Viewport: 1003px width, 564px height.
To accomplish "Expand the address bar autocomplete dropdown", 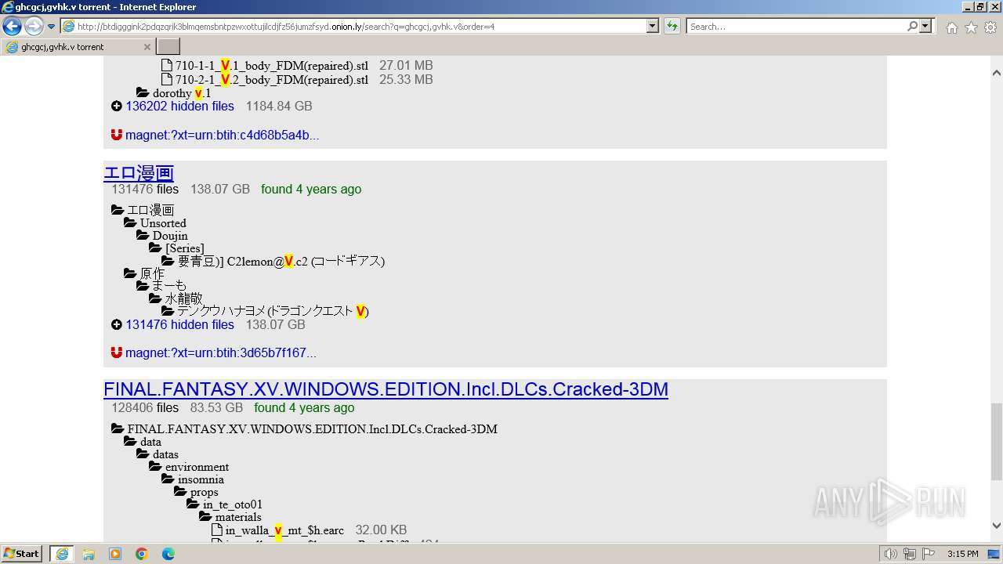I will 652,27.
